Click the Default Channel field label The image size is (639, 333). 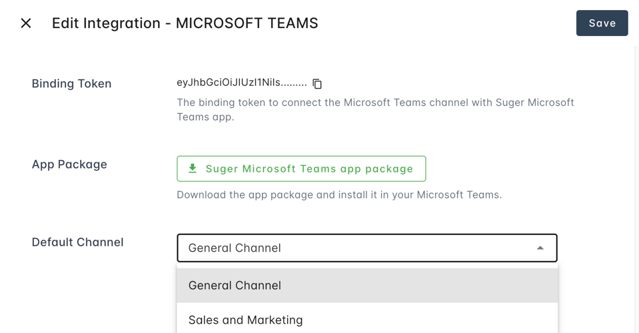77,242
